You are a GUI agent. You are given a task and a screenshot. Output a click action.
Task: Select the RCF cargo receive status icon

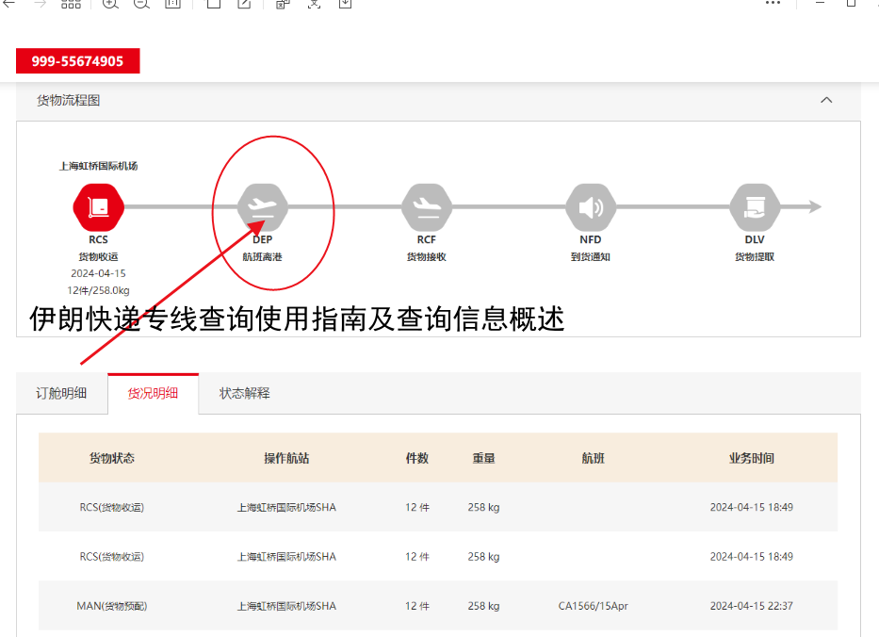pyautogui.click(x=426, y=207)
